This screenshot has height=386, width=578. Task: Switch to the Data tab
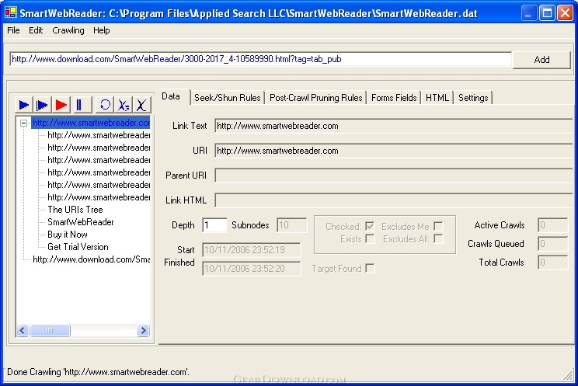coord(171,96)
